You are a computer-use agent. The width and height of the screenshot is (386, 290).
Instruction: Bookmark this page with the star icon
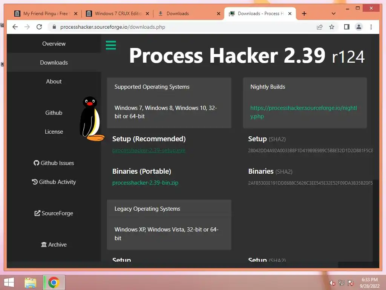pyautogui.click(x=332, y=27)
